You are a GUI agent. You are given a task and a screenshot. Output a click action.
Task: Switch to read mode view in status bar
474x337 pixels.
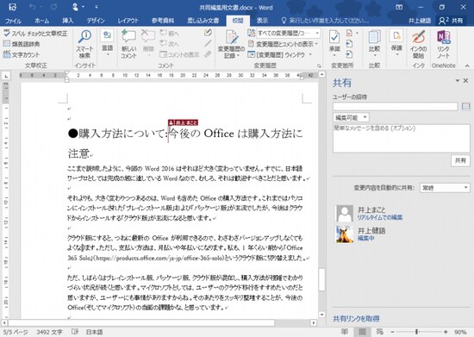345,332
